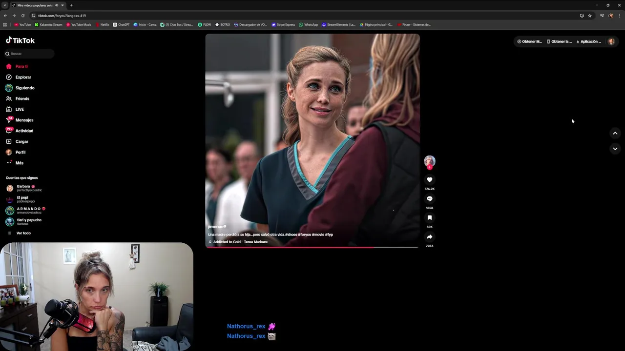The image size is (625, 351).
Task: Open the Chrome profile avatar
Action: (x=611, y=16)
